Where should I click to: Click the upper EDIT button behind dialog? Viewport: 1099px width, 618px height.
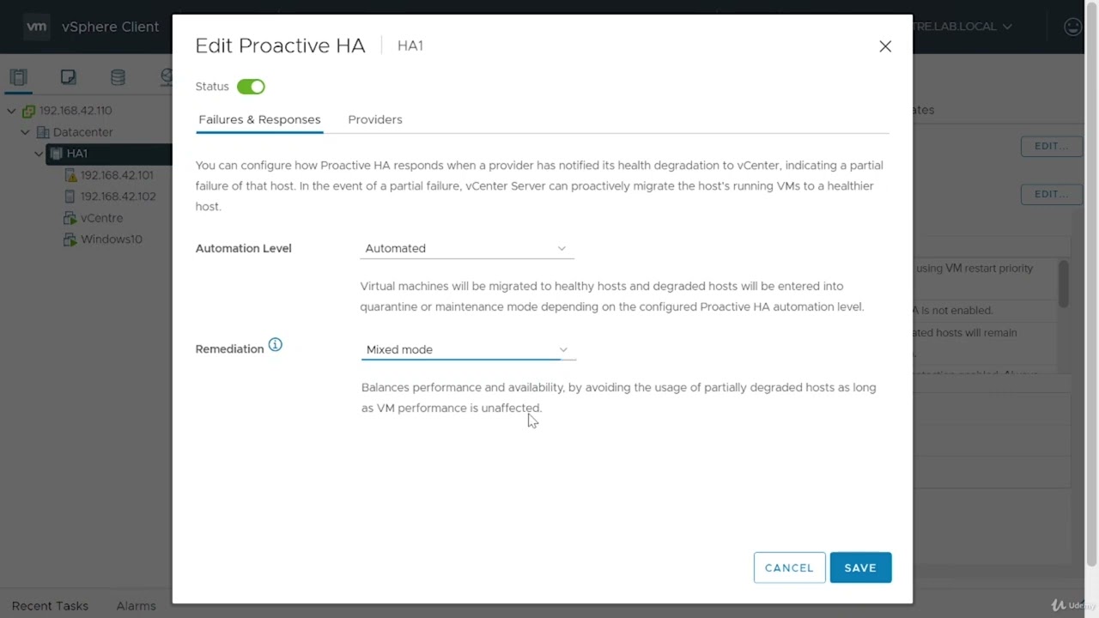1051,146
